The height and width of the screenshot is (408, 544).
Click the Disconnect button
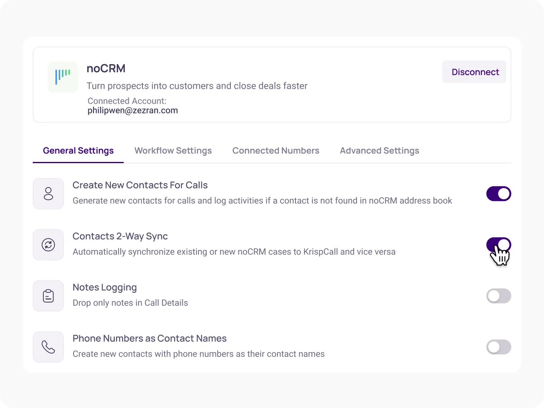coord(474,72)
